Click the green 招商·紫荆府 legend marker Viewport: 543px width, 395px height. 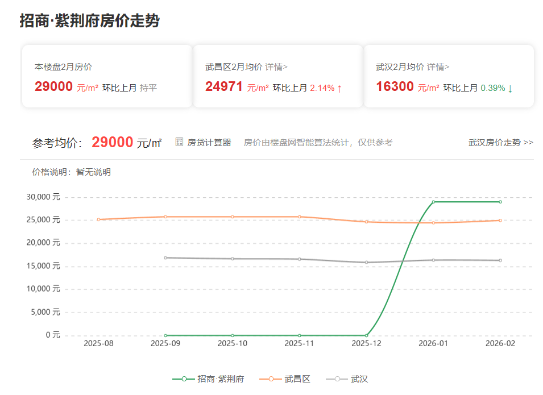point(184,379)
